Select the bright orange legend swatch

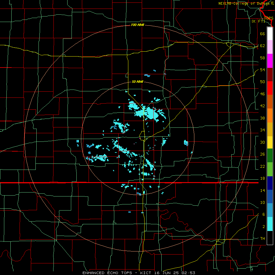270,116
